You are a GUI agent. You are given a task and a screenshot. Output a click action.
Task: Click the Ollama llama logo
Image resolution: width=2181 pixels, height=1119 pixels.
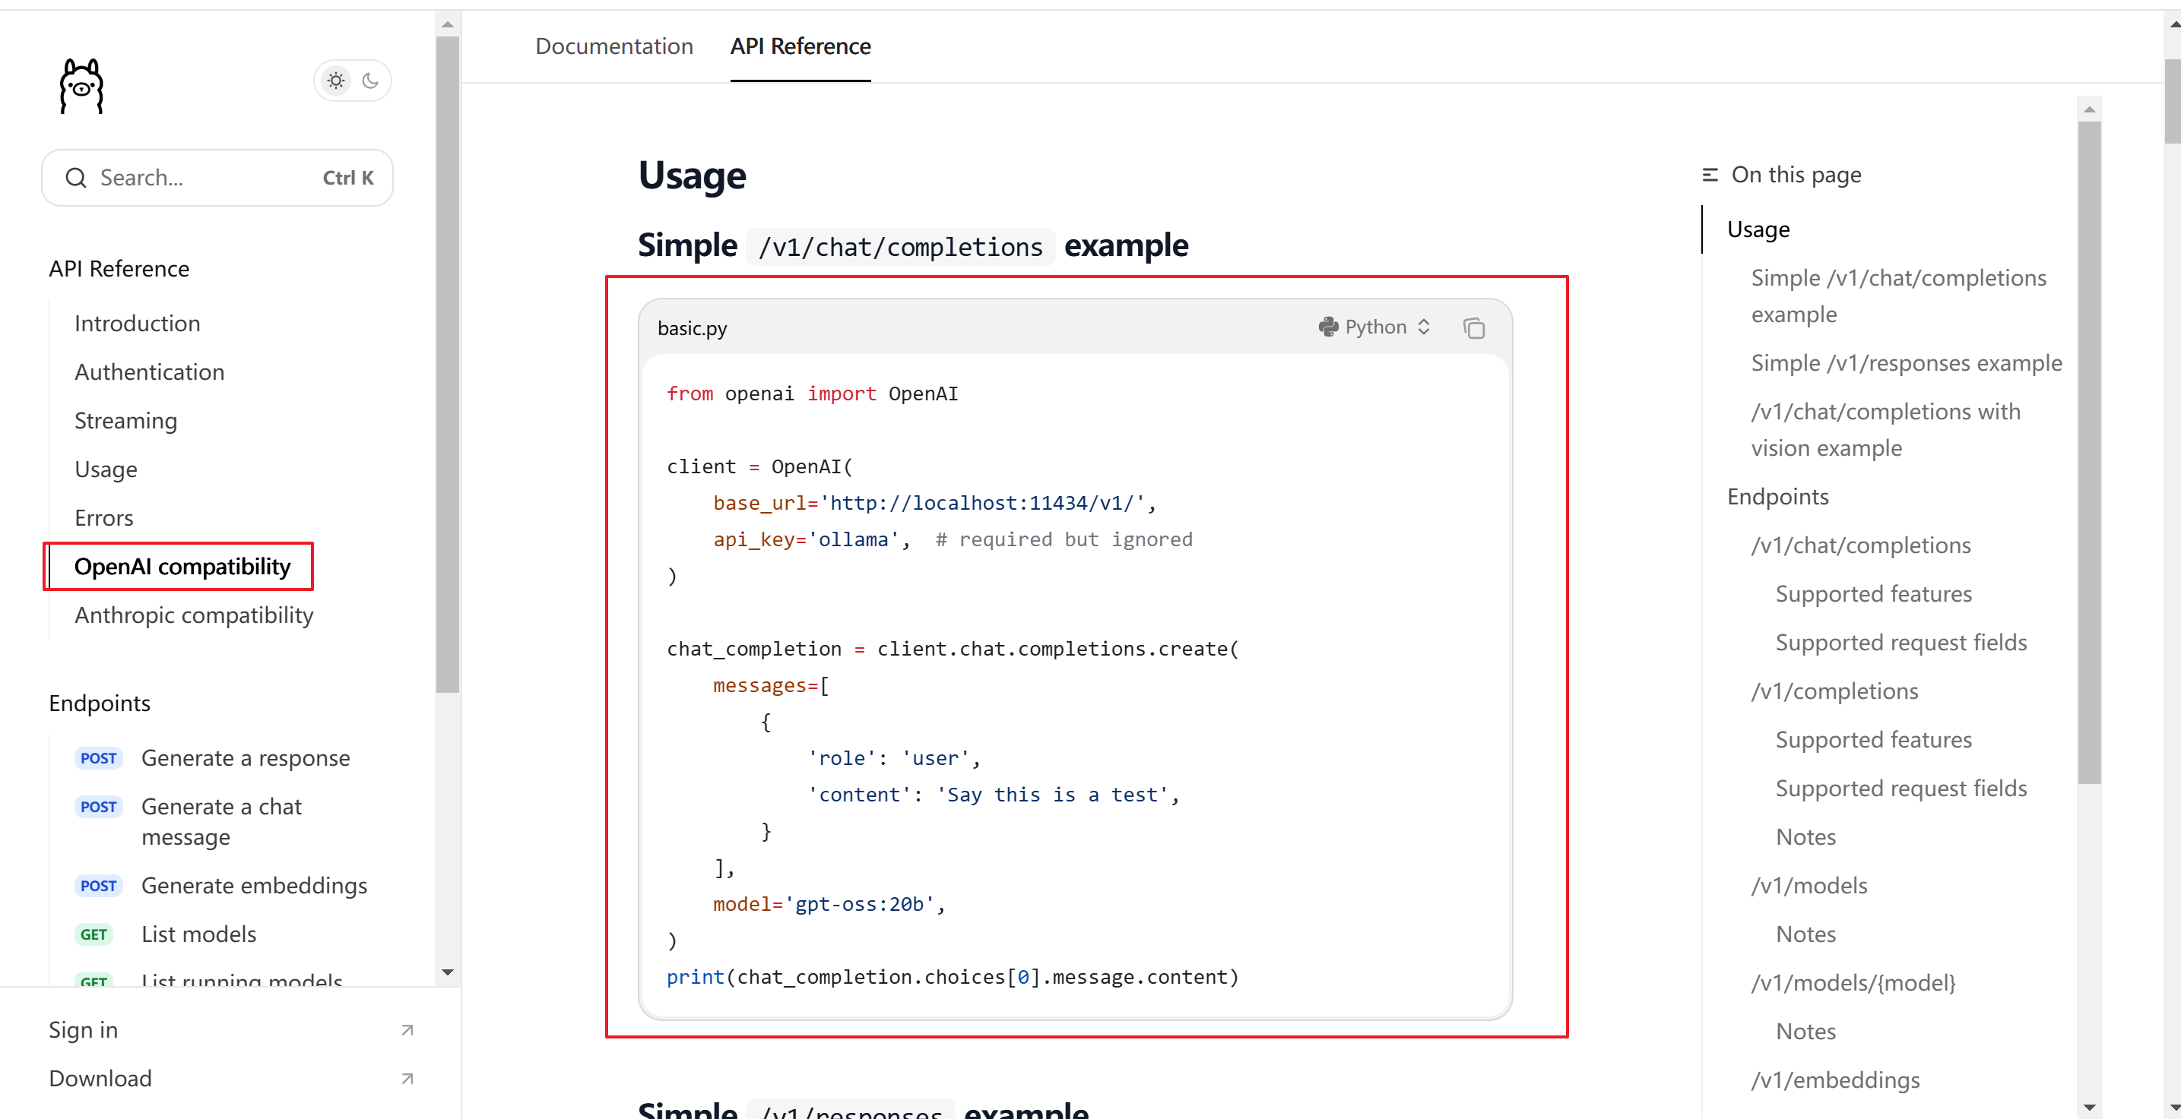81,85
